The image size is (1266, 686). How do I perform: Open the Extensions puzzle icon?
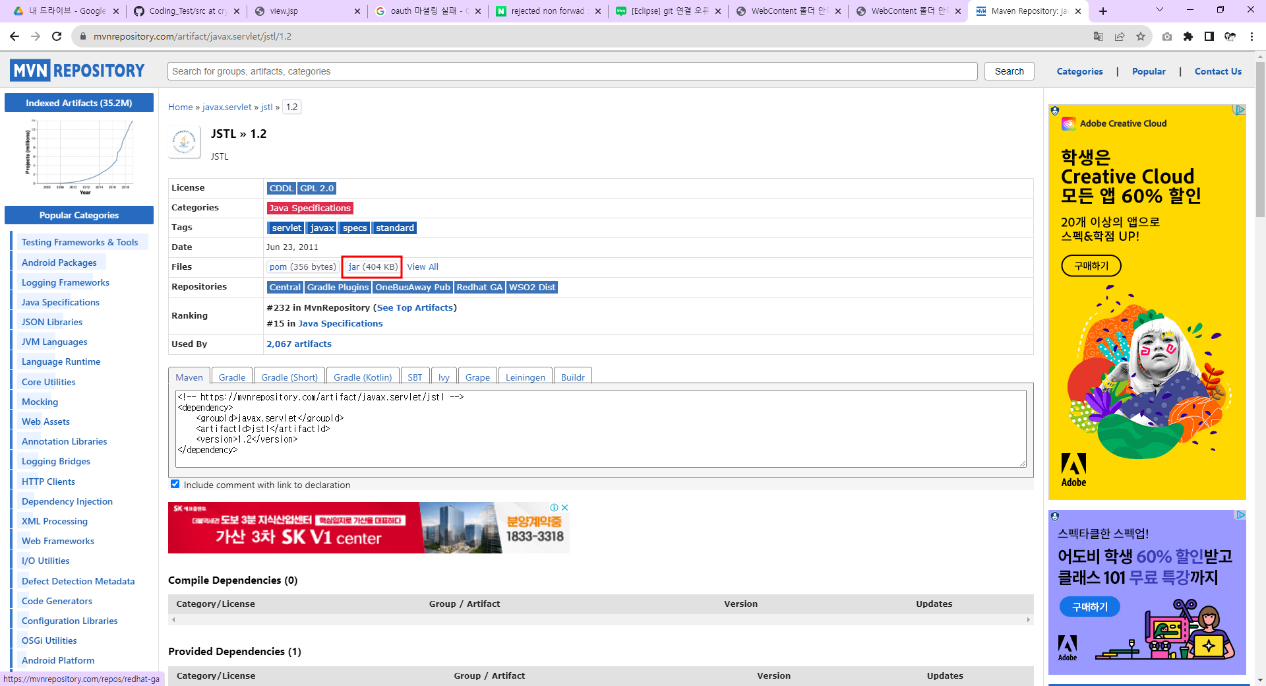pos(1188,36)
